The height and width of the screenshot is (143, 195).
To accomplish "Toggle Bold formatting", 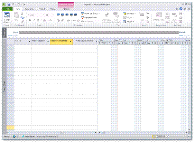I will click(30, 20).
